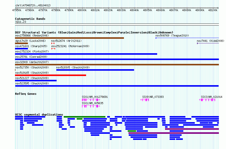
Task: Click the RefSeq Genes track title
Action: pos(26,94)
